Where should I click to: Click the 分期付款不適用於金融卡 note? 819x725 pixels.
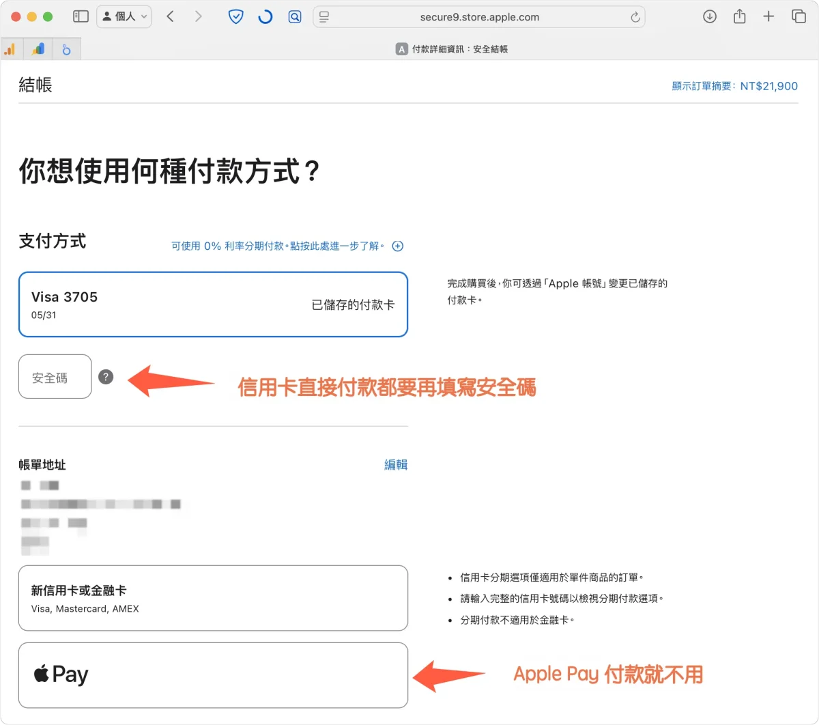click(517, 620)
